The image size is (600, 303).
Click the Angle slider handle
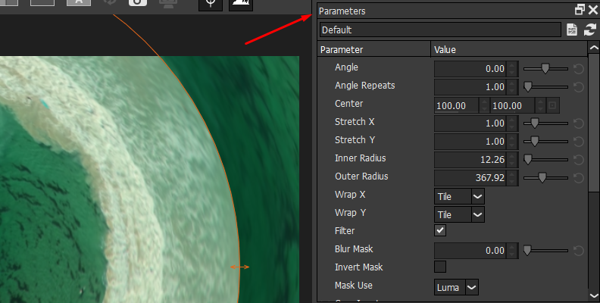(545, 69)
